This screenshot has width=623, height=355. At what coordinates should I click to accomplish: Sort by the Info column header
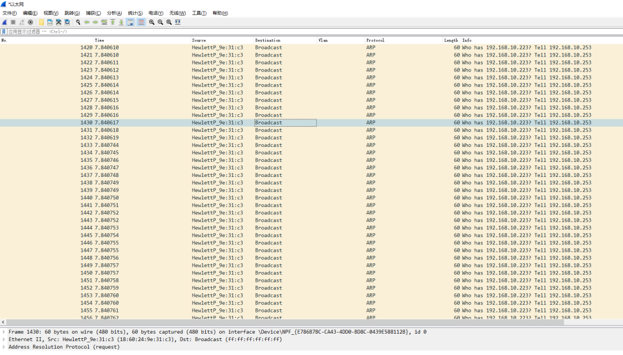542,40
